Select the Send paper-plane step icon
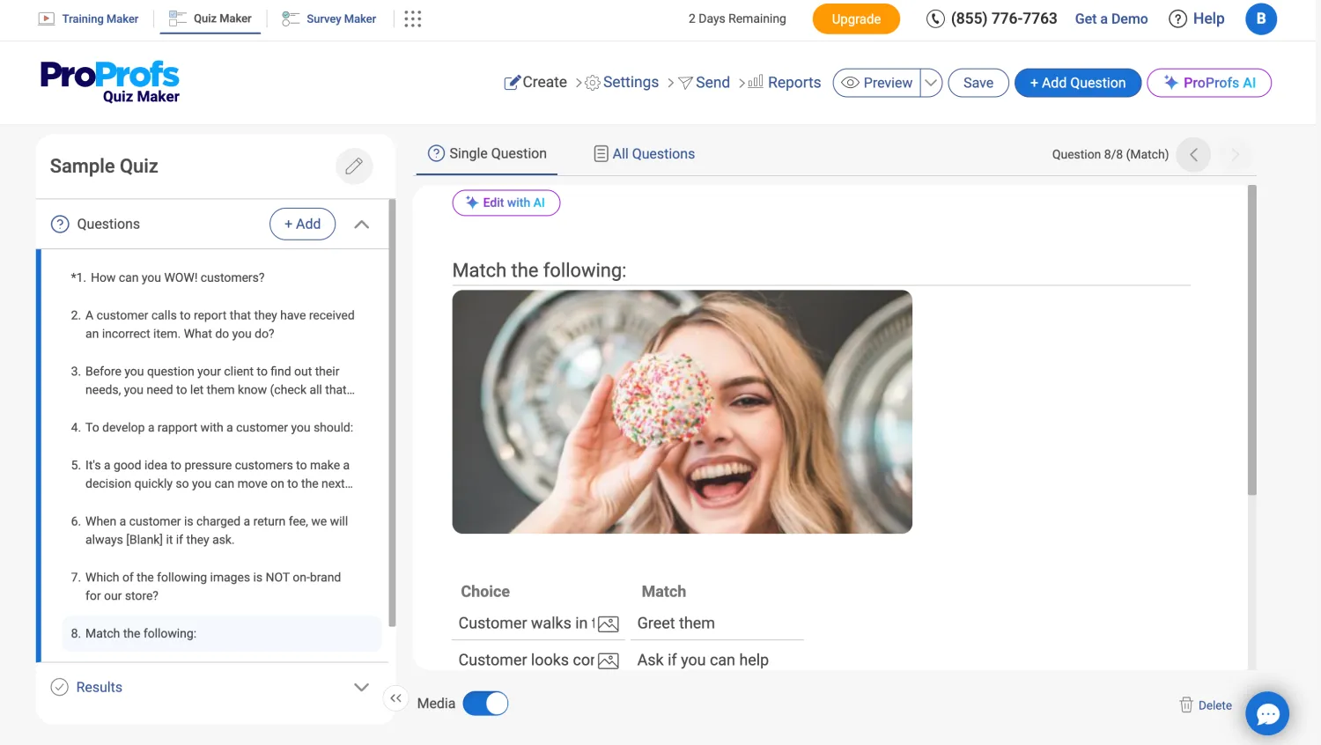The width and height of the screenshot is (1321, 745). [x=685, y=82]
